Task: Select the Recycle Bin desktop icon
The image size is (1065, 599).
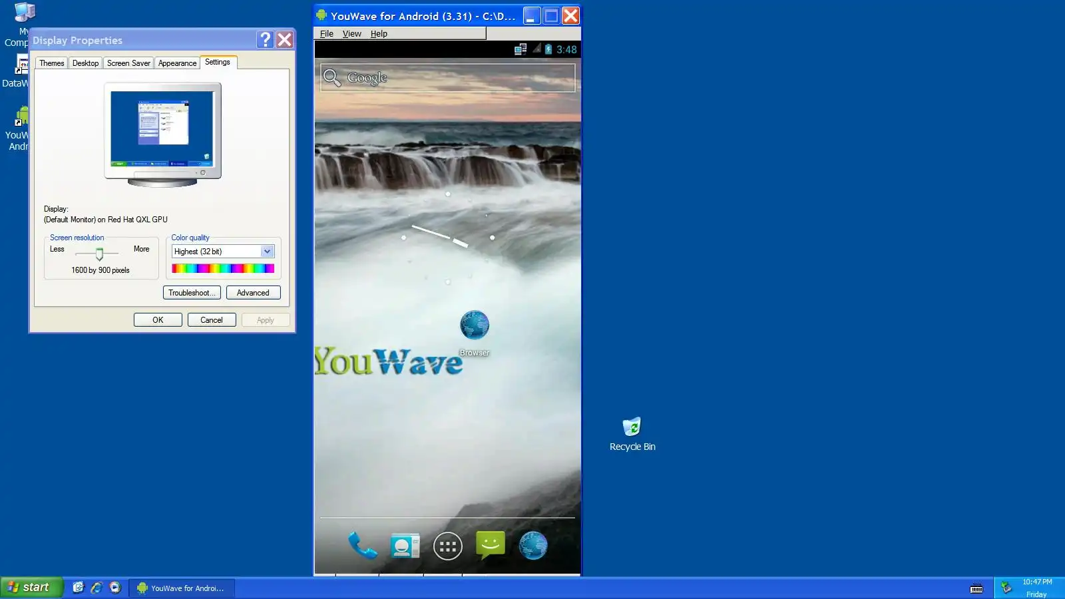Action: (x=632, y=435)
